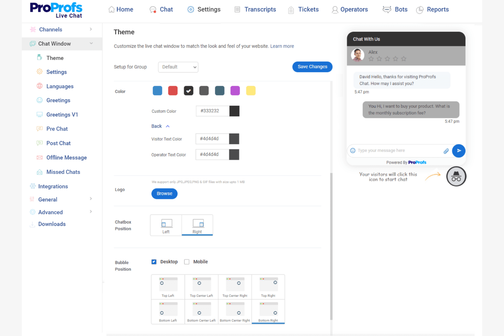Click Alex's avatar photo in chat preview
504x336 pixels.
click(358, 55)
